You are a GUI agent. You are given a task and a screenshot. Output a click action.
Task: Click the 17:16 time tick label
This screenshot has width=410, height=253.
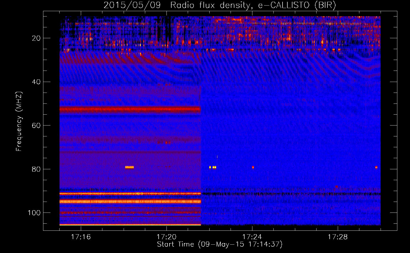coord(81,237)
